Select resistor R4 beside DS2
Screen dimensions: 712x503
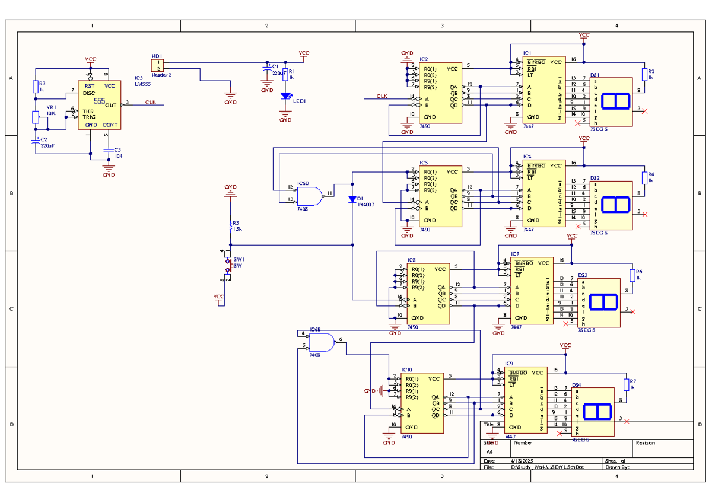click(644, 177)
